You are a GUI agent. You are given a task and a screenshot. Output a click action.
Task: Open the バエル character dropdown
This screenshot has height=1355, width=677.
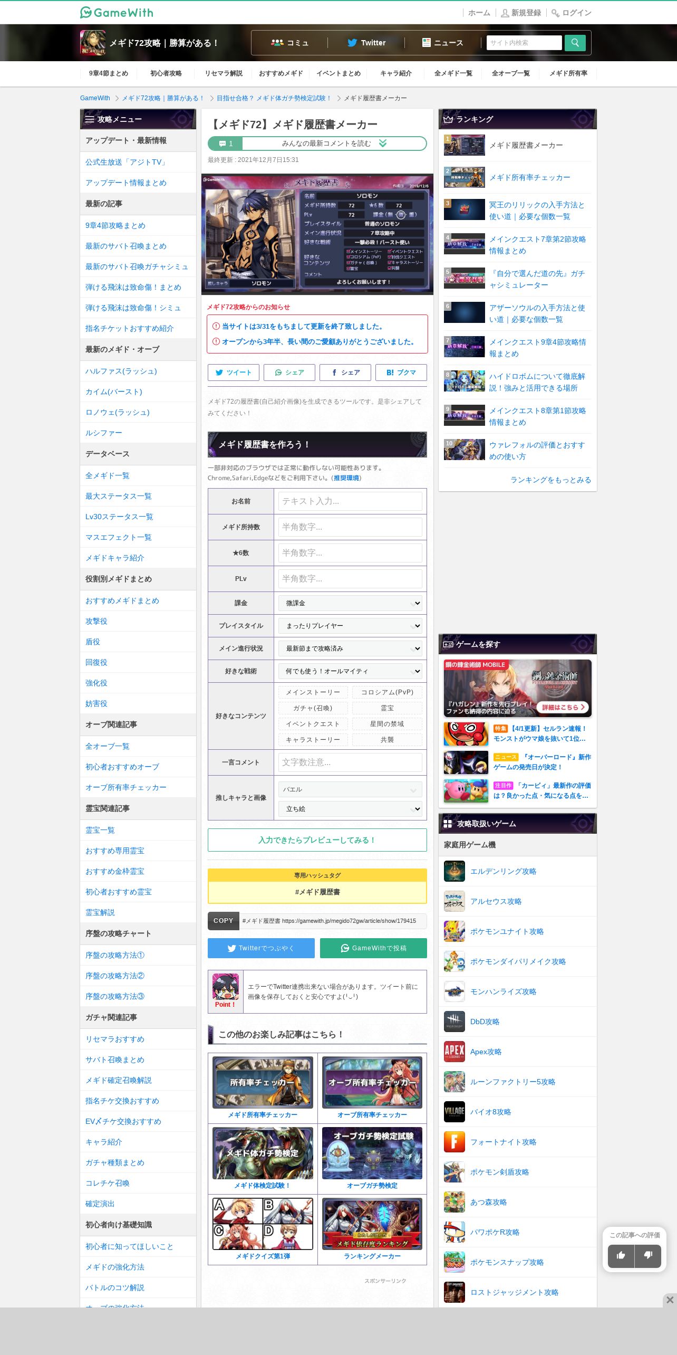[x=350, y=789]
